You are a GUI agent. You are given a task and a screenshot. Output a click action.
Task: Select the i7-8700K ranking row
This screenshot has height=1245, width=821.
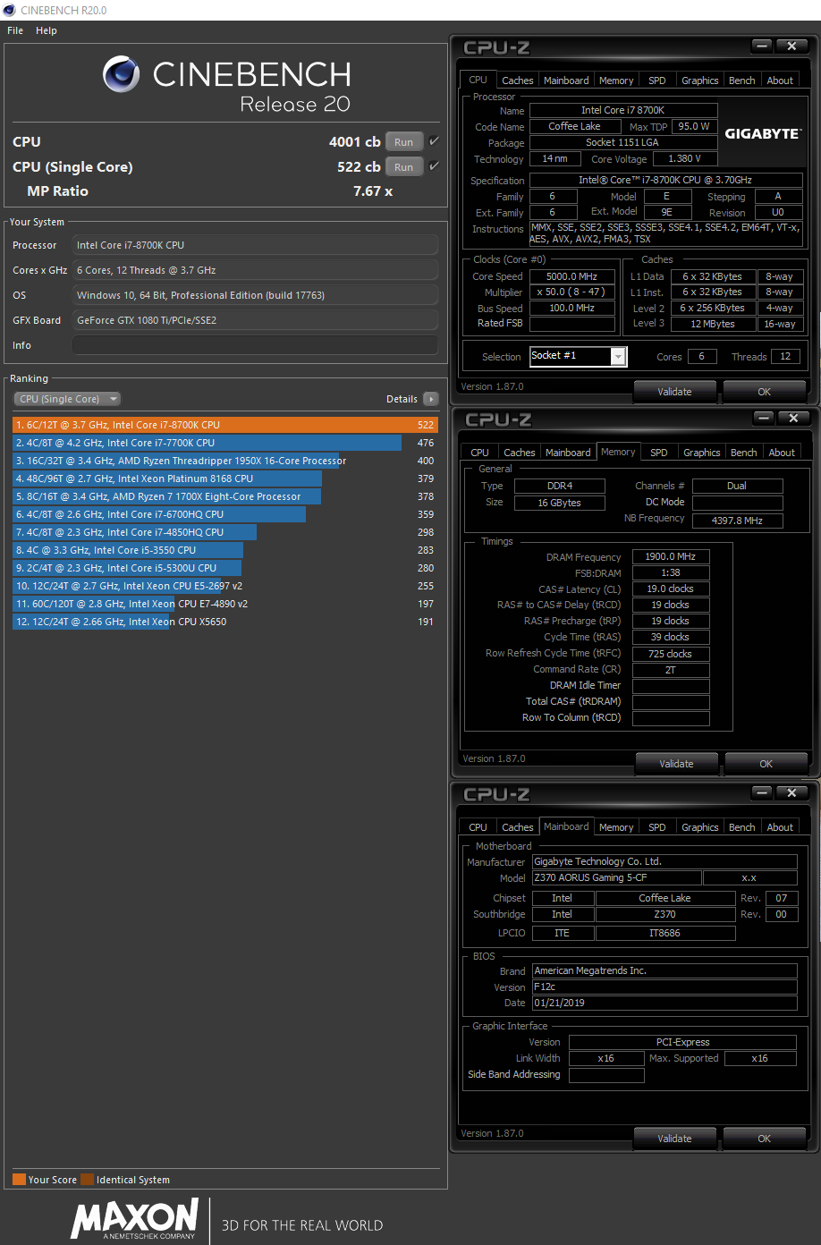pyautogui.click(x=225, y=425)
